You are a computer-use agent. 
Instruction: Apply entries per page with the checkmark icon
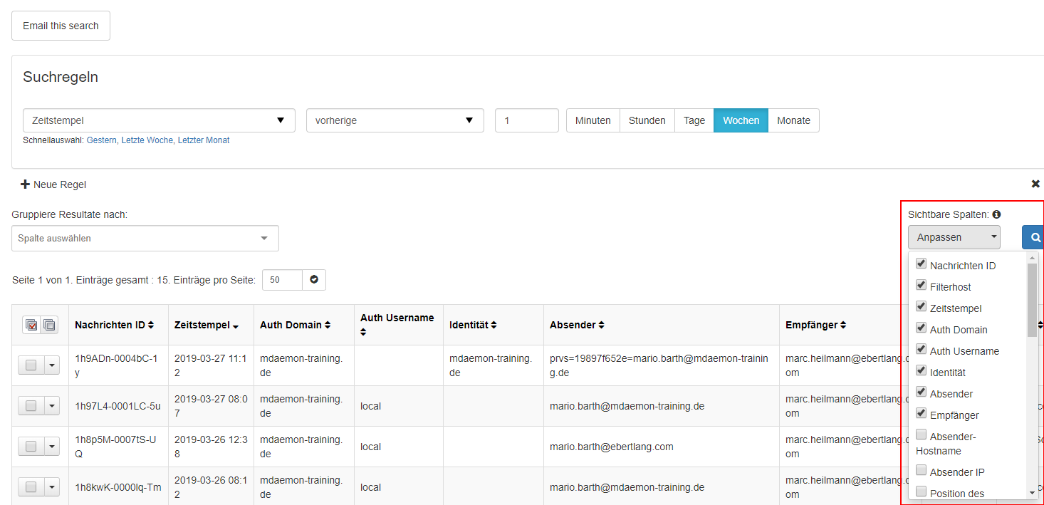314,280
